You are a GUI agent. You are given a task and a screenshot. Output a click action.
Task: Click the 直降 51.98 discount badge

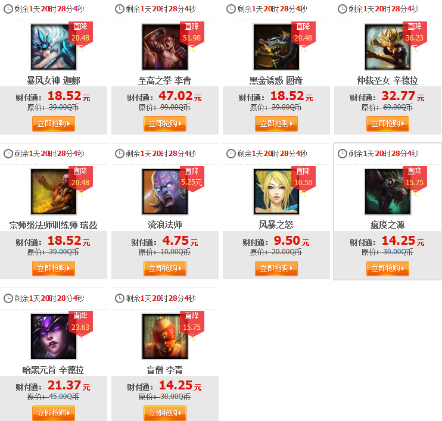[x=192, y=36]
